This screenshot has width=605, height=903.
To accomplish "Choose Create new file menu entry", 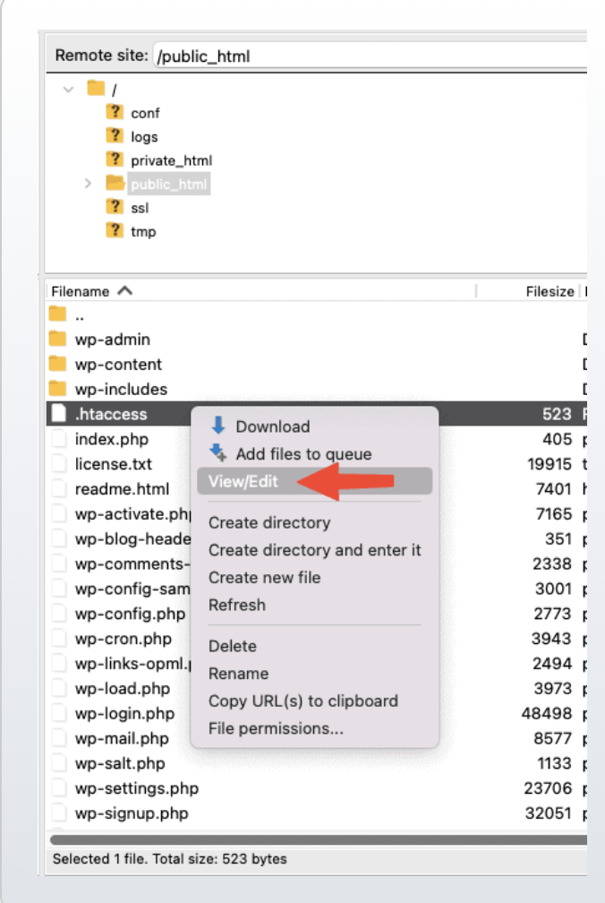I will pos(314,577).
